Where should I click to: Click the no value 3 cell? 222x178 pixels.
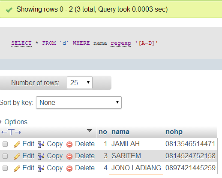tap(103, 156)
